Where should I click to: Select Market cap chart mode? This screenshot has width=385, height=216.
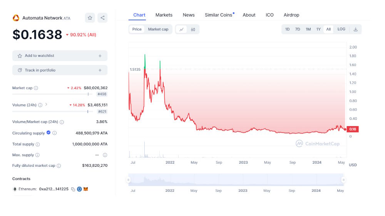(x=158, y=29)
